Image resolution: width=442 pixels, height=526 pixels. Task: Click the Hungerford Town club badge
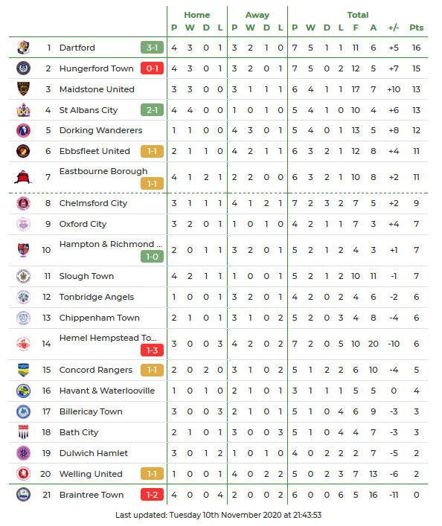coord(23,68)
